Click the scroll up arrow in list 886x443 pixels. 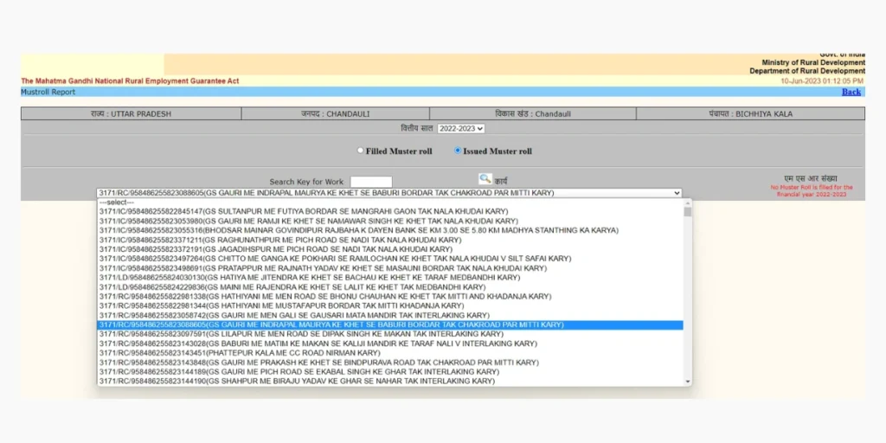coord(688,202)
